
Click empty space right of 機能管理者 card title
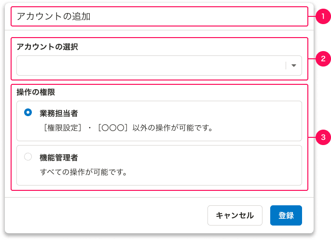pos(193,157)
